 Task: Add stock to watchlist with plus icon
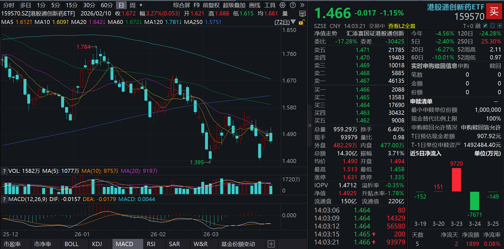500,26
